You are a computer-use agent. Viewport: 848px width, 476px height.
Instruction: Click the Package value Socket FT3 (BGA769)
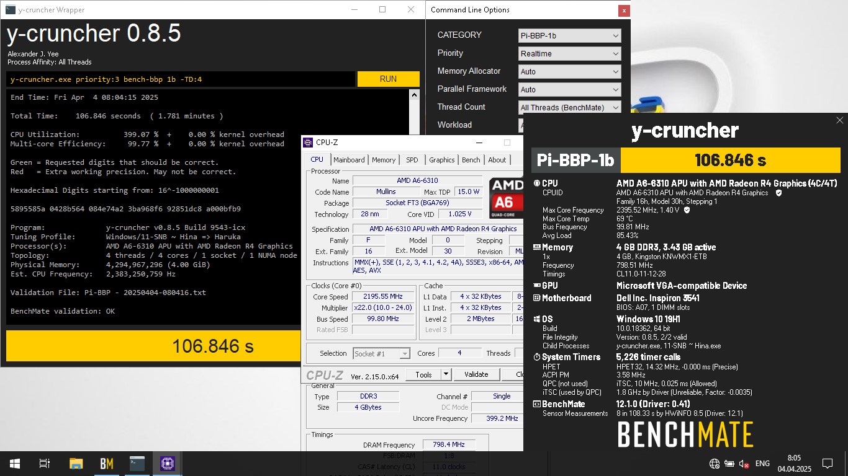pyautogui.click(x=417, y=203)
